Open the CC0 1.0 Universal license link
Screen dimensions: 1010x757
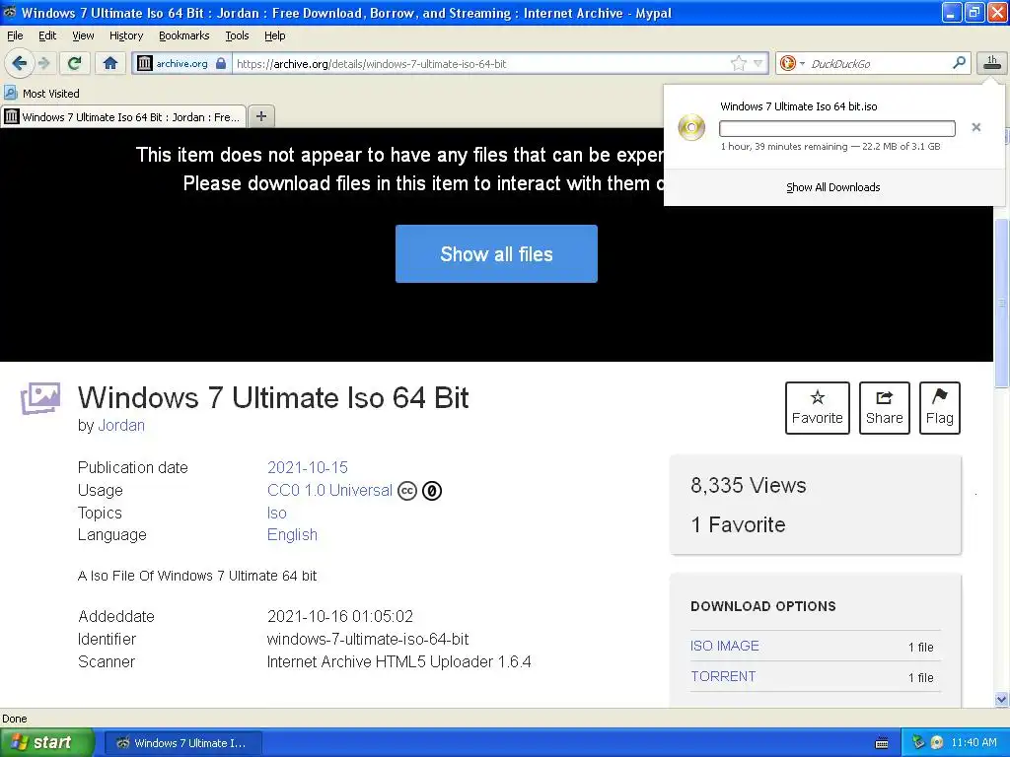[x=329, y=491]
